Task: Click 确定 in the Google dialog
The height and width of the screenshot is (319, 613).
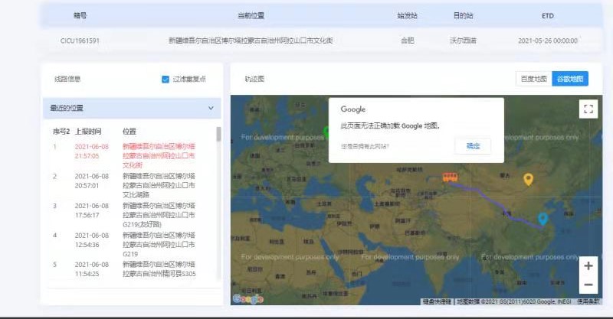Action: 473,146
